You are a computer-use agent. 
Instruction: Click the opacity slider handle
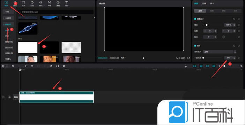203,58
